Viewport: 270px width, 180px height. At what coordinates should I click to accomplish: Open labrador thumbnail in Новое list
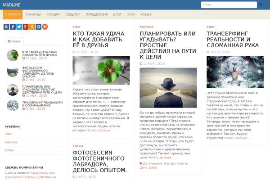[x=13, y=72]
